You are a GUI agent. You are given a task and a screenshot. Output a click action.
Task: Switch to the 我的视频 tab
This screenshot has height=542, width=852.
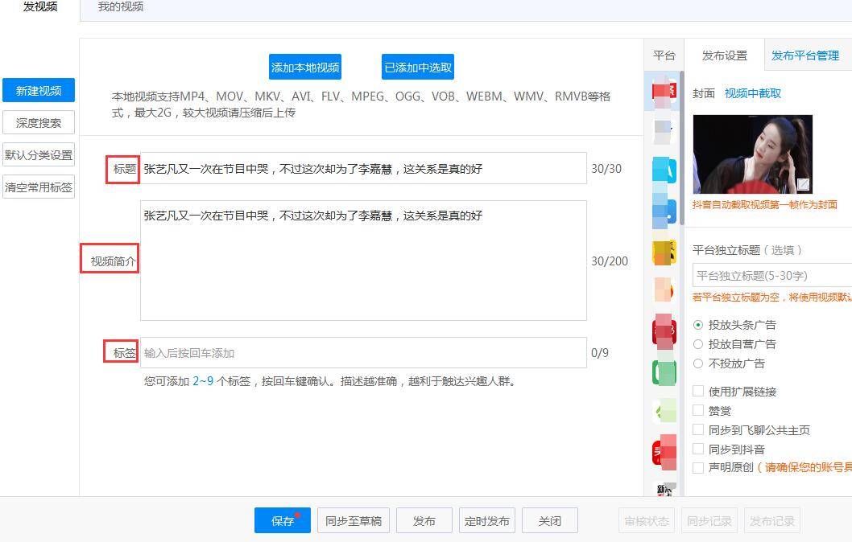coord(121,7)
